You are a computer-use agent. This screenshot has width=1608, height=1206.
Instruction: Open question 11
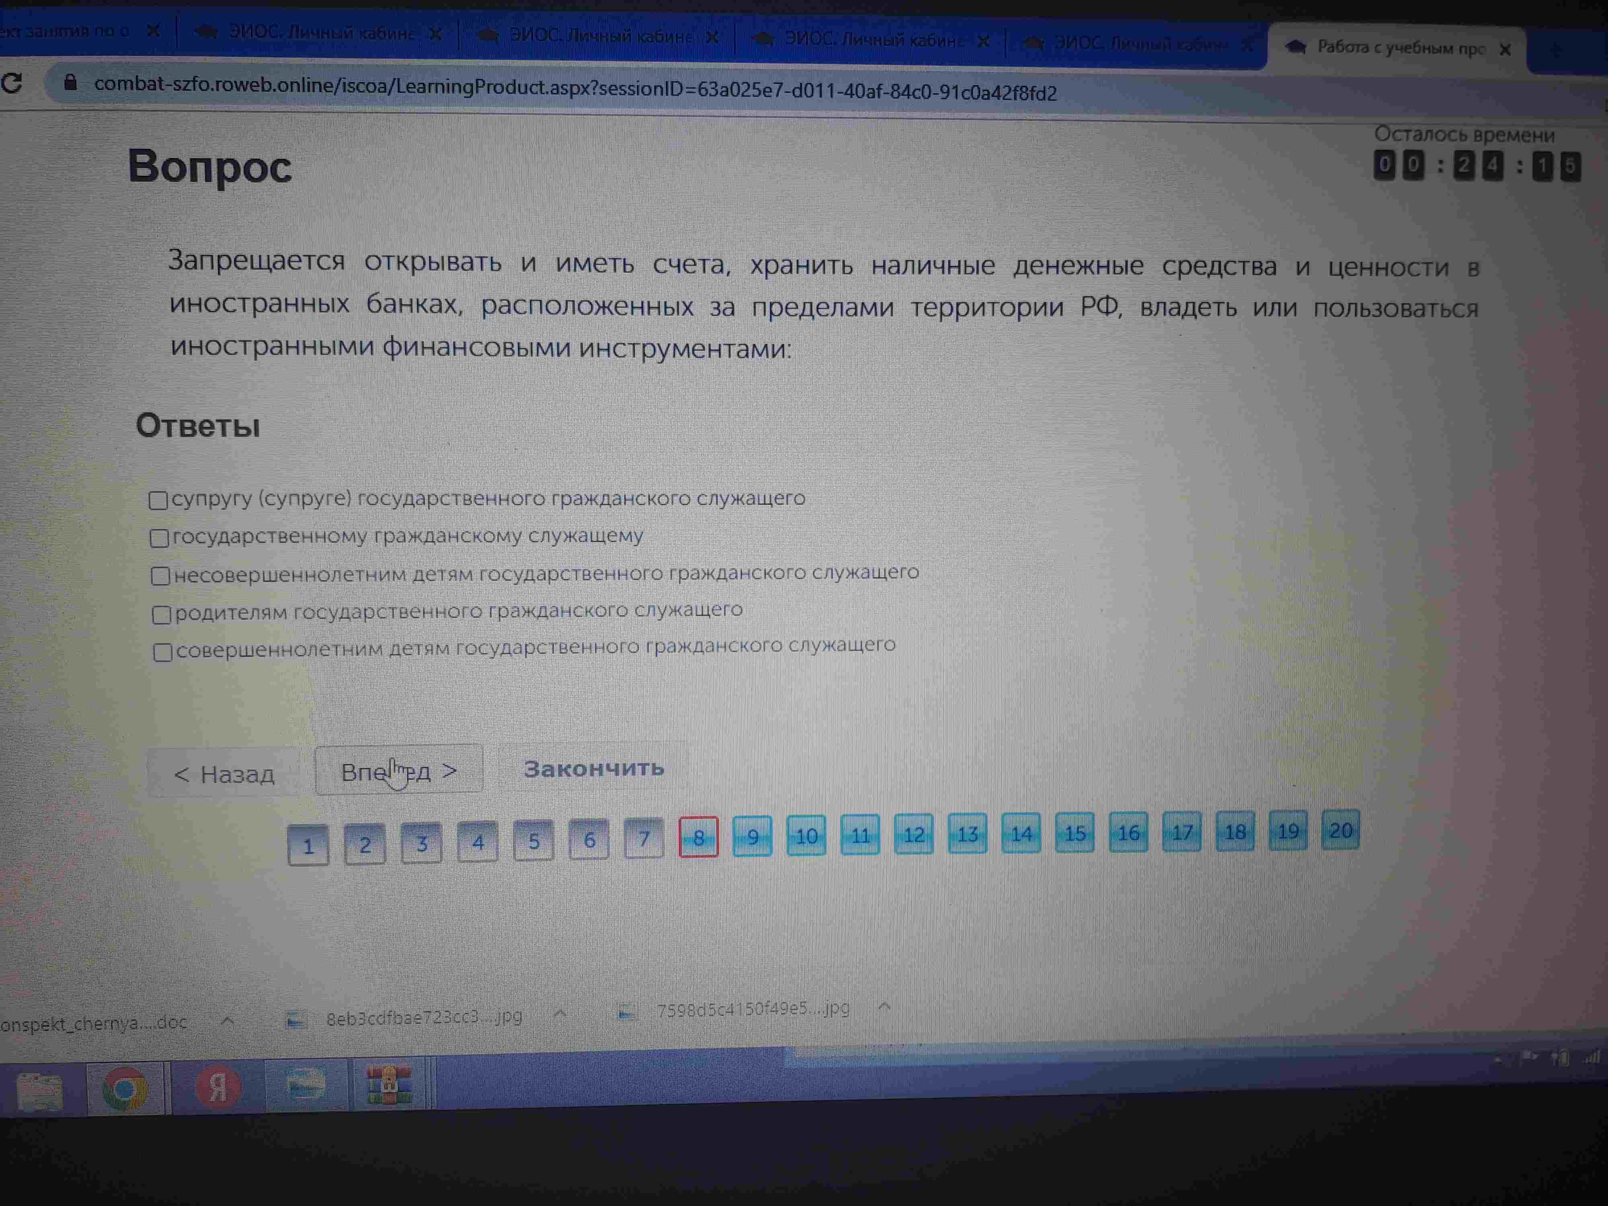tap(860, 835)
